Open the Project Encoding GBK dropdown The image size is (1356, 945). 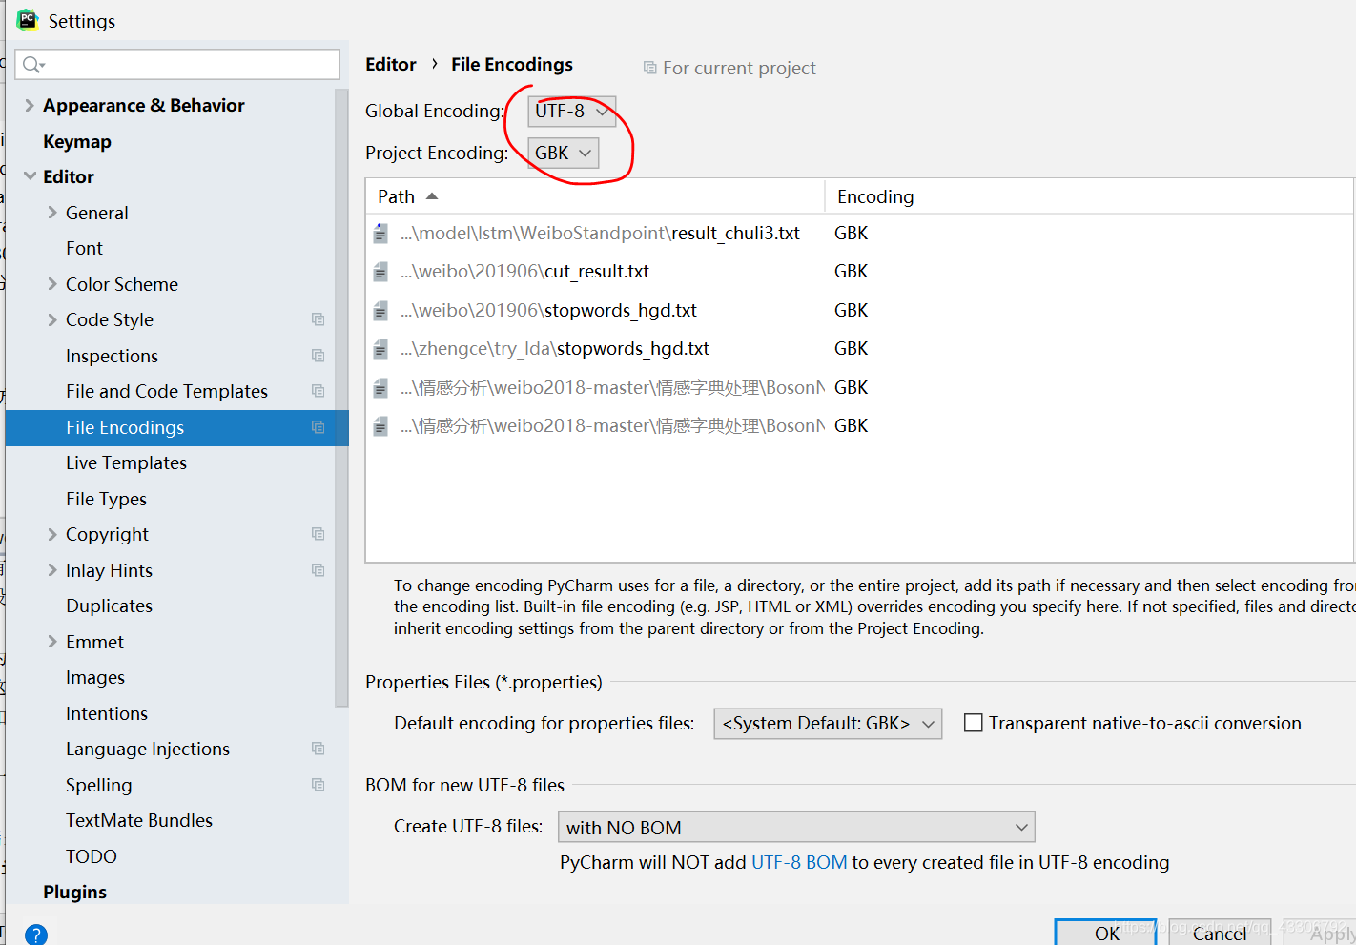564,153
